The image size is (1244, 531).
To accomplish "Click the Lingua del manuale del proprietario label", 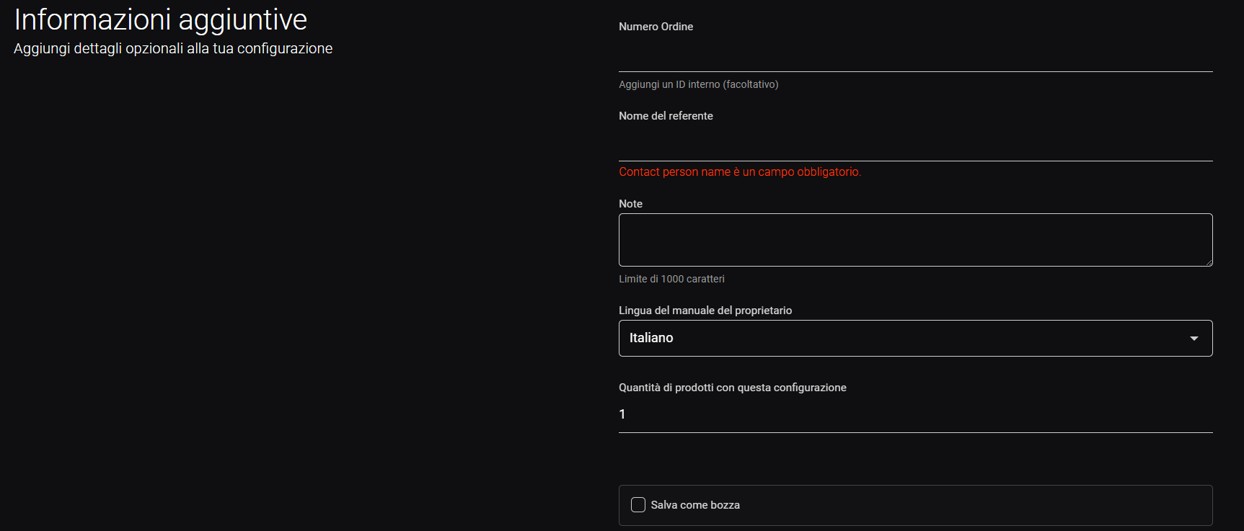I will pos(705,311).
